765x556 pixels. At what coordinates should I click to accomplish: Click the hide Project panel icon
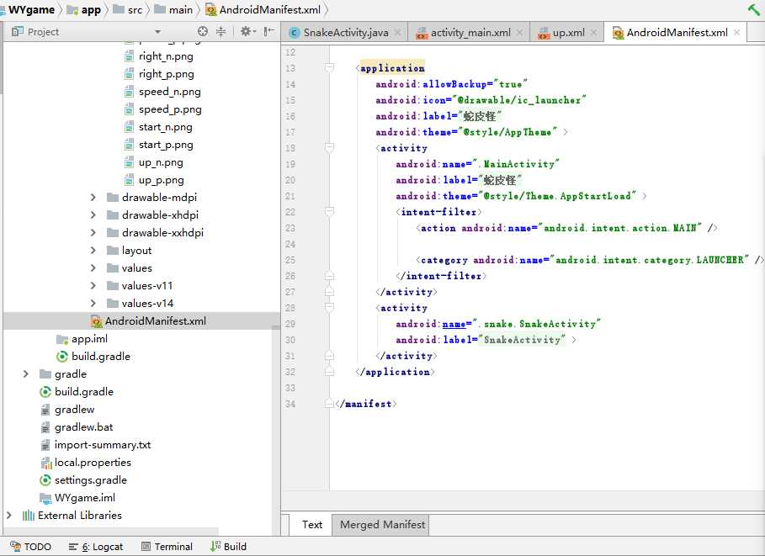click(x=268, y=32)
